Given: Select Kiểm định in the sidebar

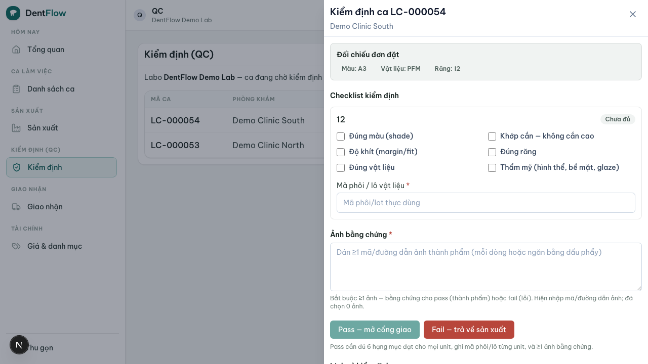Looking at the screenshot, I should (61, 167).
